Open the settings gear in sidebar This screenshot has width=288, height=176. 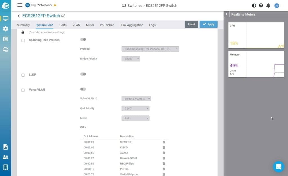pyautogui.click(x=5, y=29)
